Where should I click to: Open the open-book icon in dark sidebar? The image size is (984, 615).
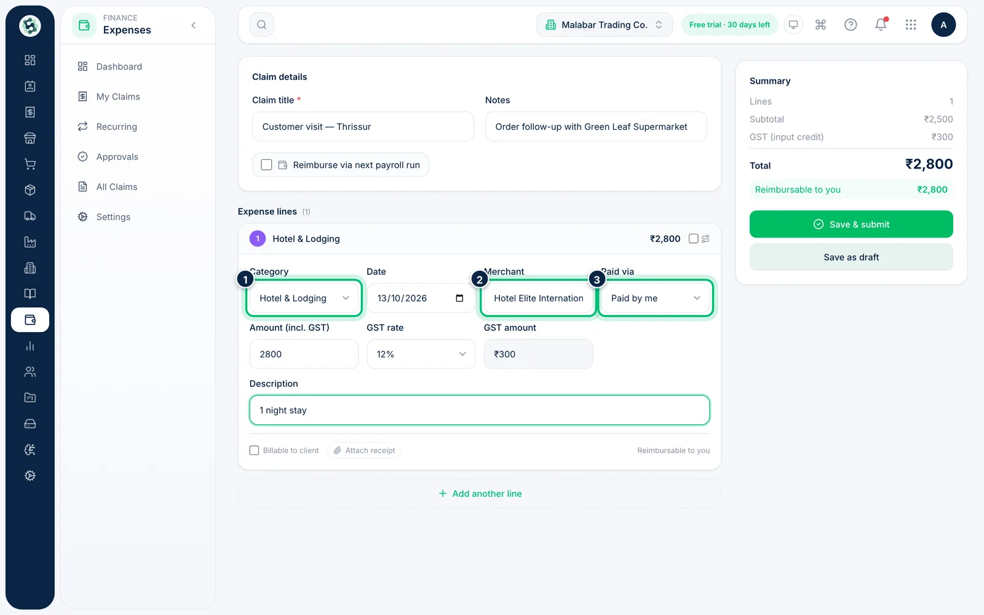[30, 294]
